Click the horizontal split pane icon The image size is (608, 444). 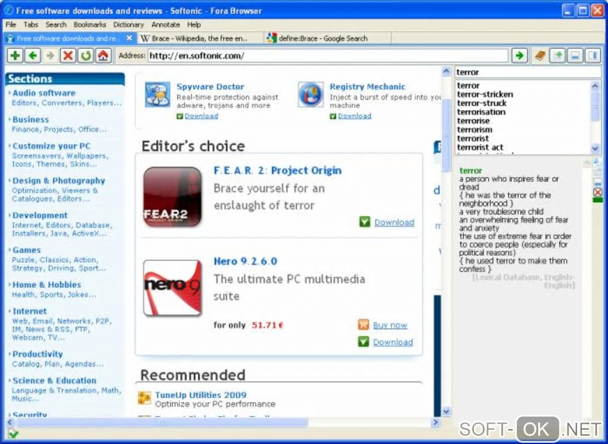tap(575, 56)
